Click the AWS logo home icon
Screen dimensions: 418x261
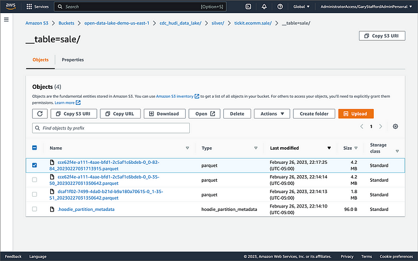click(10, 7)
